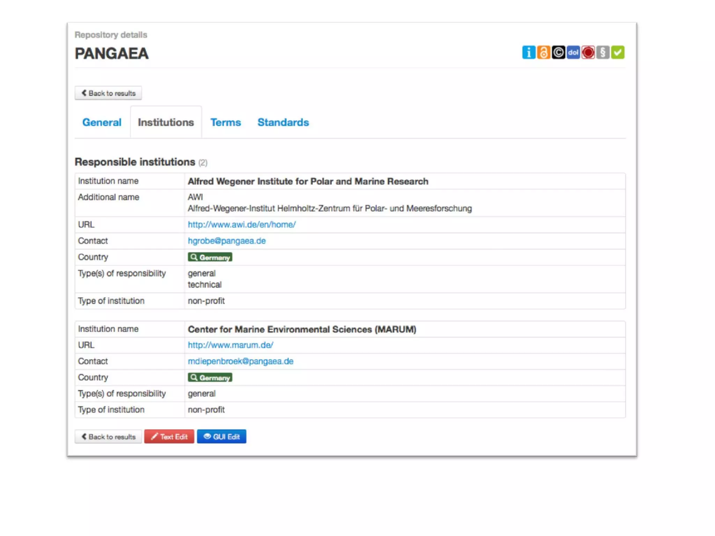Viewport: 715px width, 536px height.
Task: Click the green checkmark badge icon
Action: pos(618,53)
